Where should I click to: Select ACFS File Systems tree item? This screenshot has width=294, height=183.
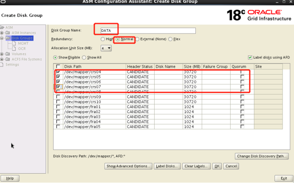27,59
